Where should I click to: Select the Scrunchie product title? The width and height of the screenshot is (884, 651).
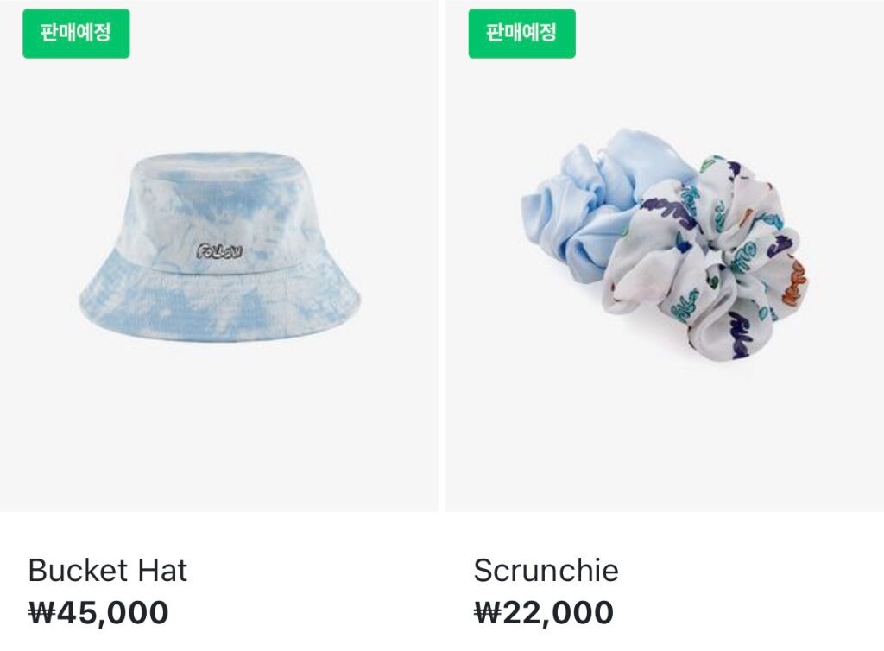(546, 570)
